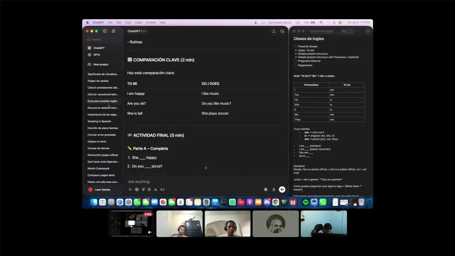The height and width of the screenshot is (256, 455).
Task: Select the participant thumbnail with mask avatar
Action: tap(275, 224)
